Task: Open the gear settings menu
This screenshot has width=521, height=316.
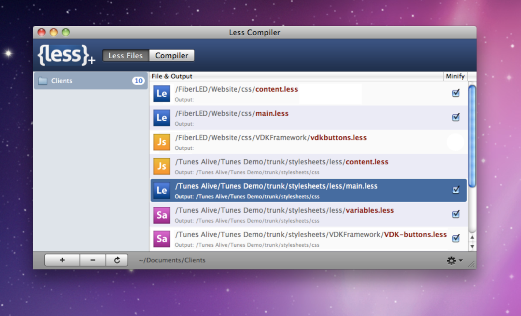Action: point(455,260)
